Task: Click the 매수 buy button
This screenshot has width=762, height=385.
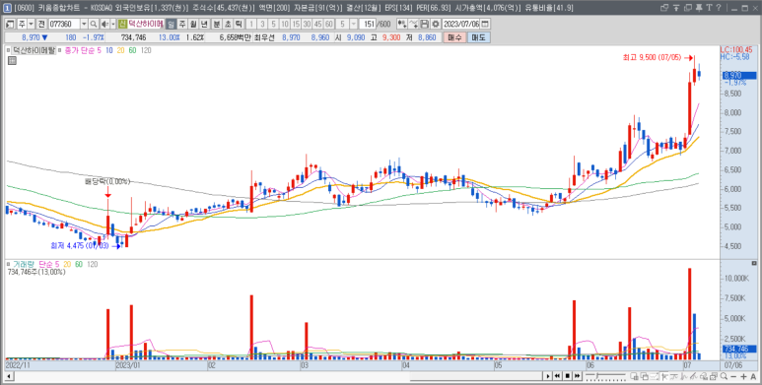Action: [x=454, y=37]
